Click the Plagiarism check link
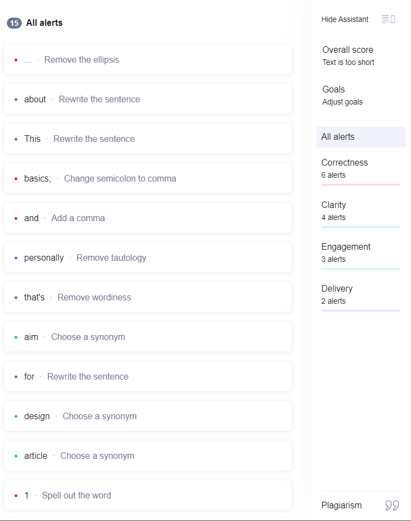This screenshot has width=411, height=521. [x=341, y=506]
